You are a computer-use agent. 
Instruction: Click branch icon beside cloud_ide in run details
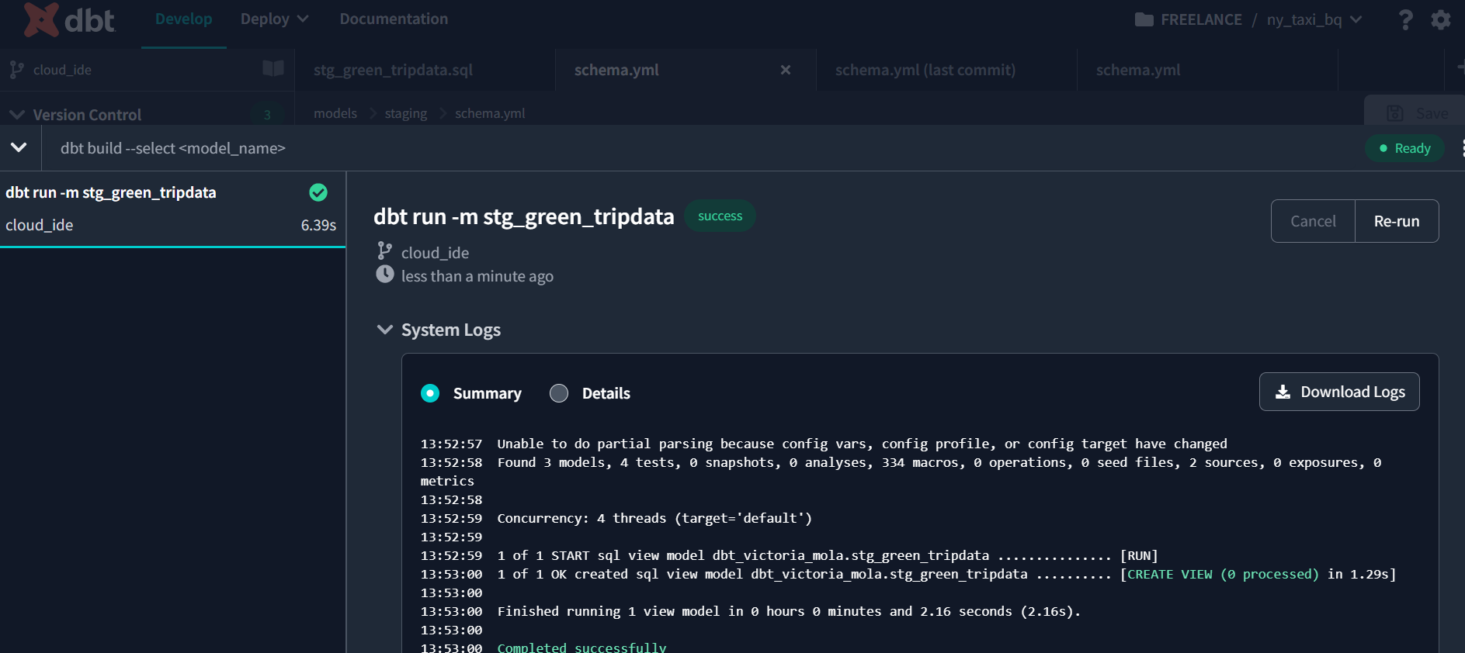[384, 250]
